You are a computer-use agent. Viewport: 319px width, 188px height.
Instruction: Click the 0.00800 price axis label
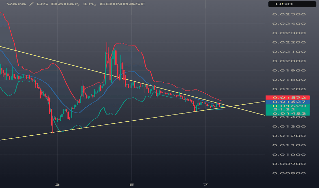(289, 173)
